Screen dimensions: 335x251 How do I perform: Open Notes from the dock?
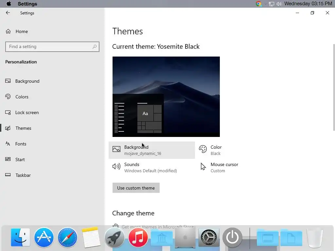[x=91, y=237]
